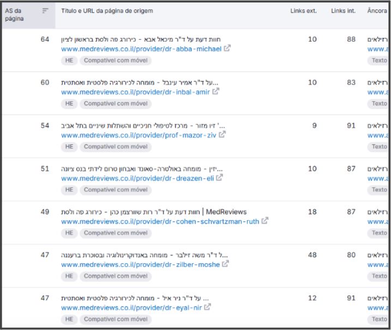The width and height of the screenshot is (391, 331).
Task: Open external link icon for dr-dreazen-eli
Action: (x=219, y=178)
